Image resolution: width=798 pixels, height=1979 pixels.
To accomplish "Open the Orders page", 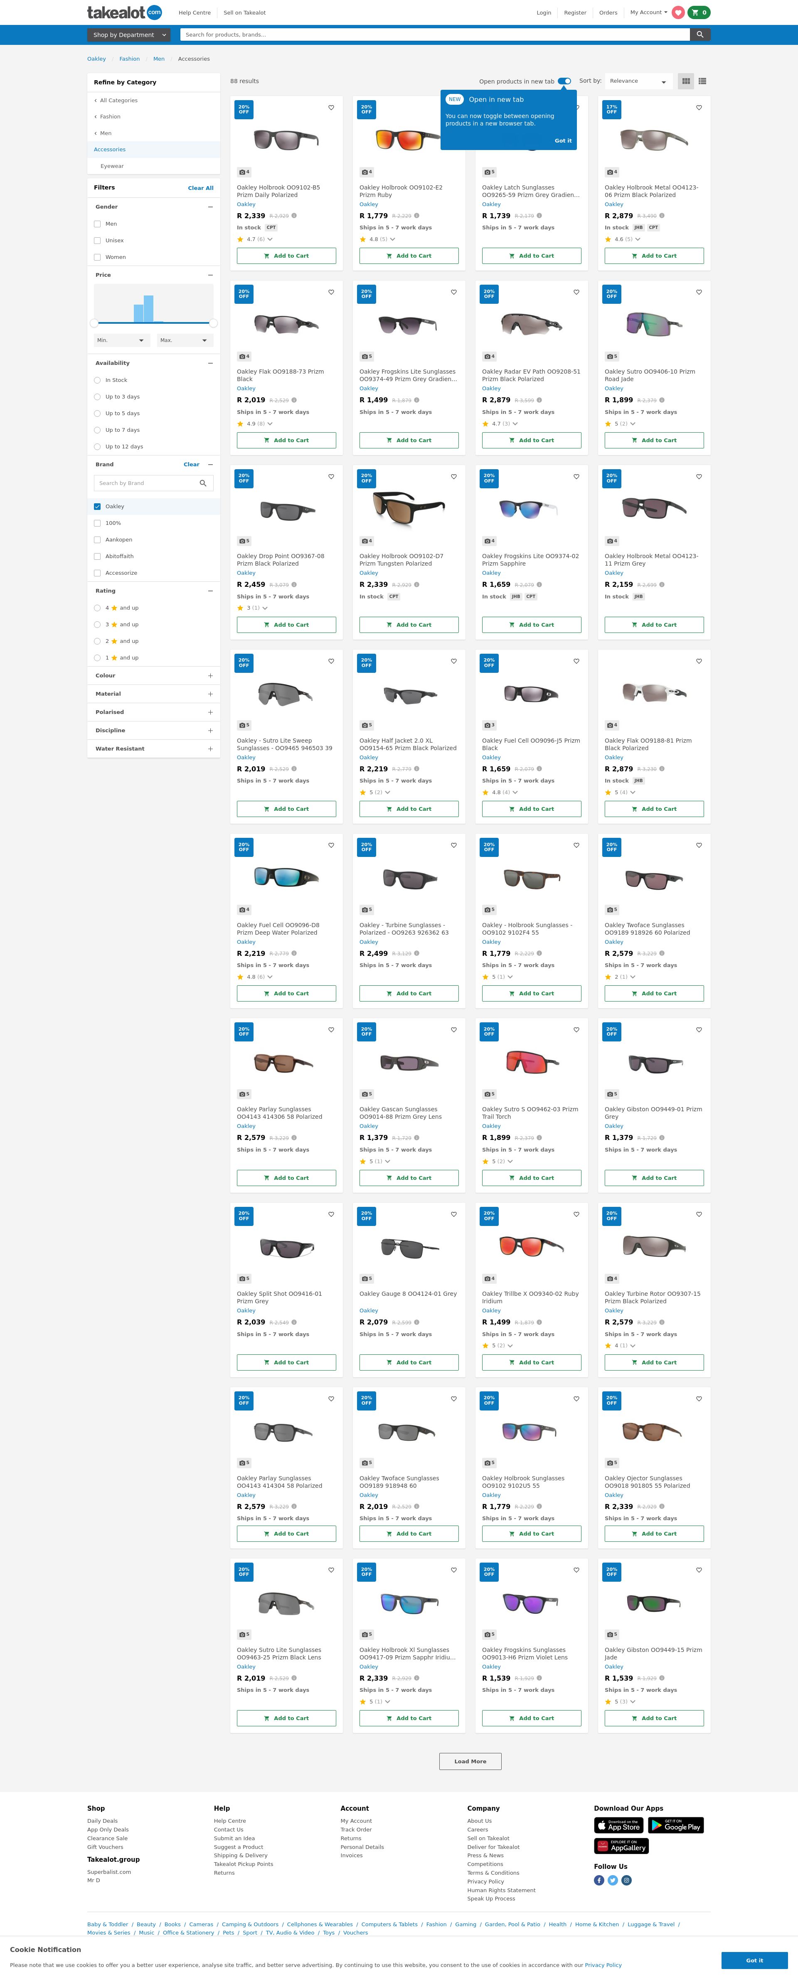I will pos(608,12).
